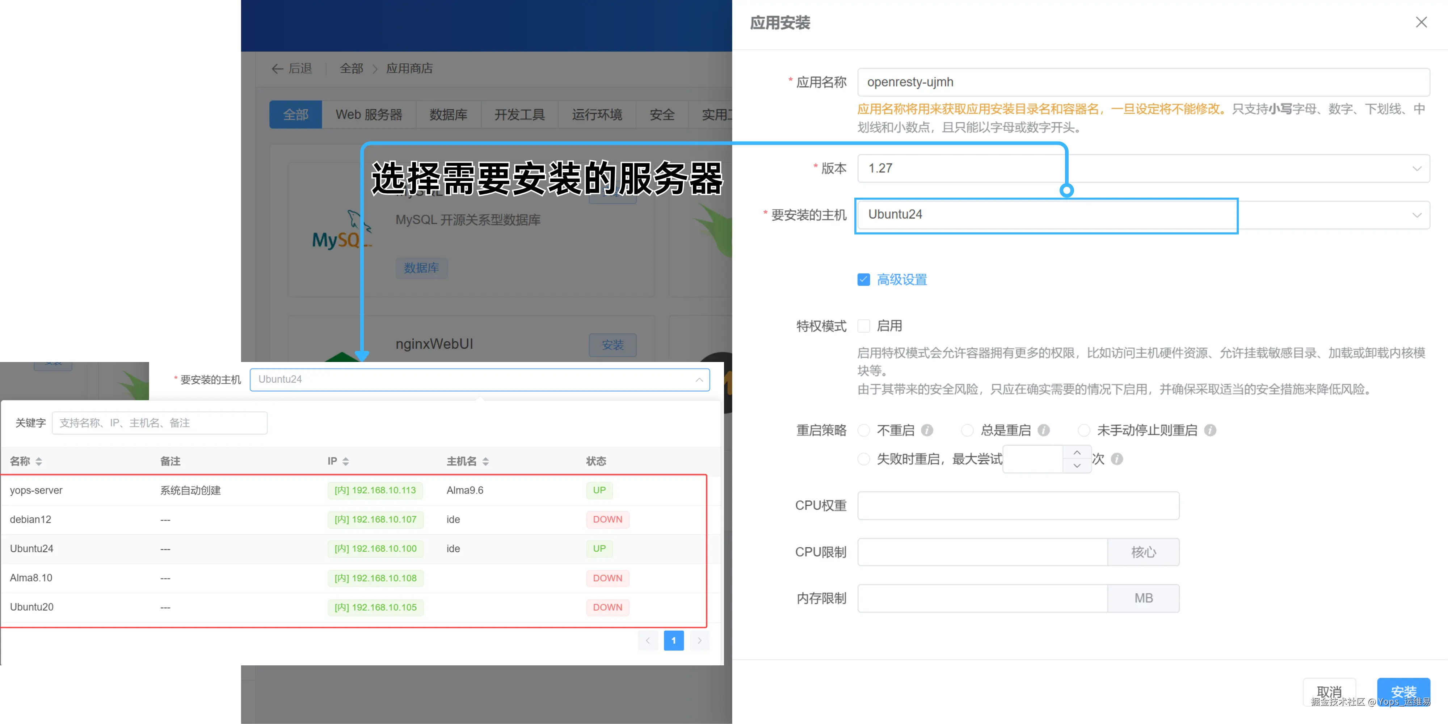Click the info icon beside 总是重启
This screenshot has height=724, width=1448.
tap(1044, 430)
